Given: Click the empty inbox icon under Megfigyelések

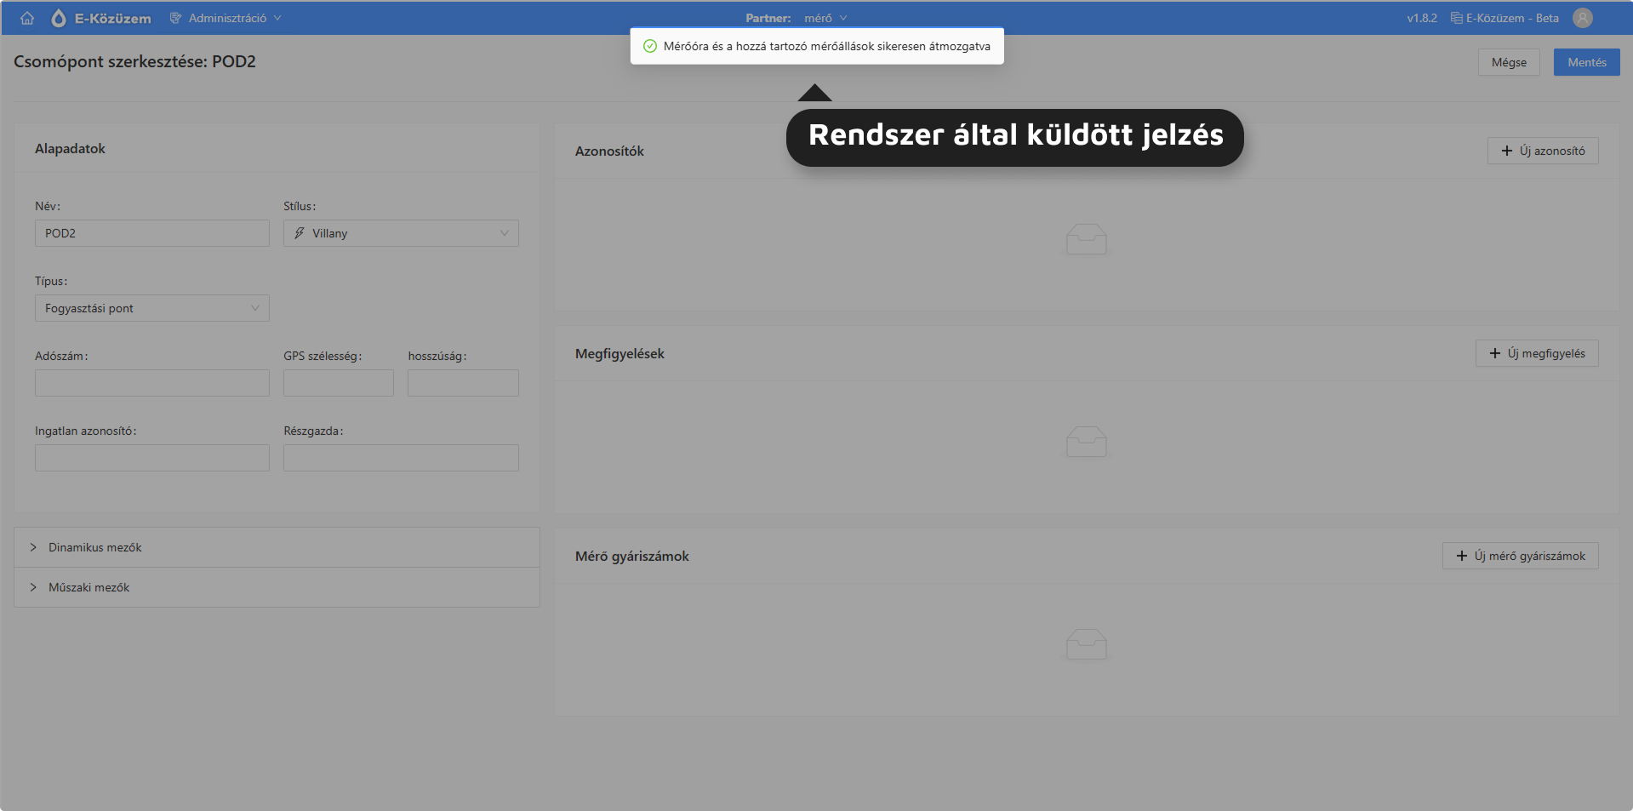Looking at the screenshot, I should coord(1086,442).
